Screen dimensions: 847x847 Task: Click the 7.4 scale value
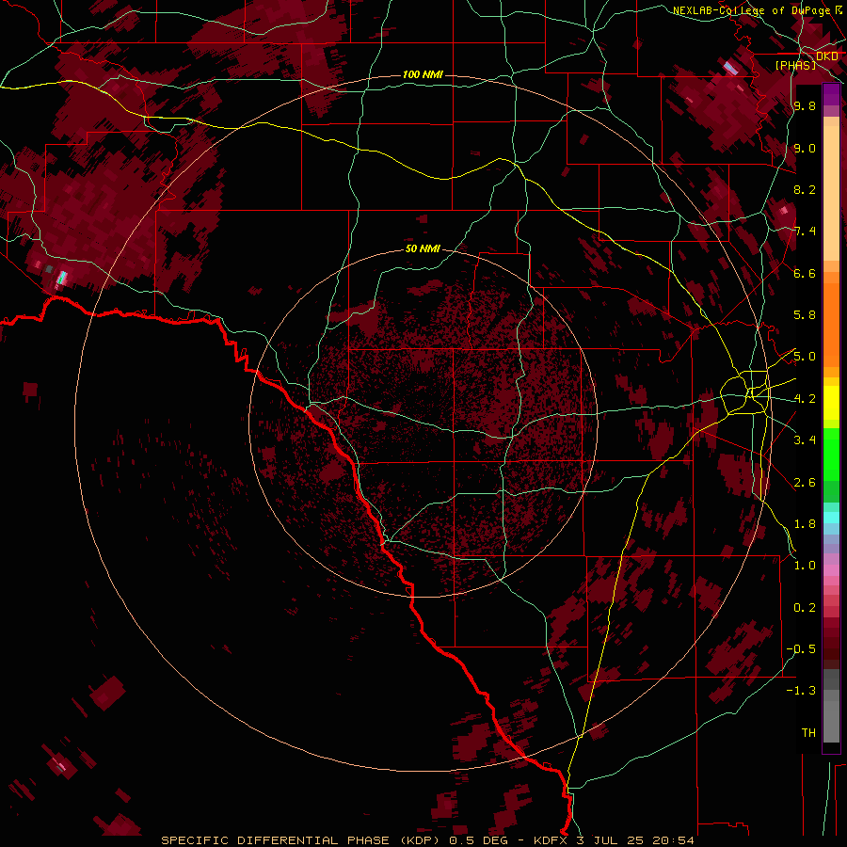coord(805,232)
